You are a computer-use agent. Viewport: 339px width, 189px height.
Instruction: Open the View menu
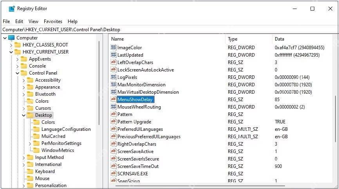click(x=33, y=21)
